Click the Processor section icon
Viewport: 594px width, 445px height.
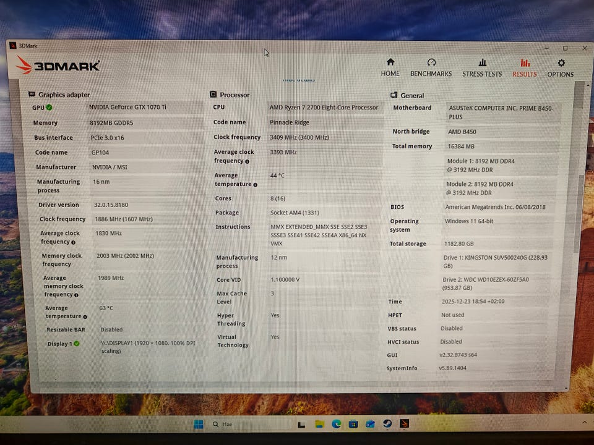(213, 94)
